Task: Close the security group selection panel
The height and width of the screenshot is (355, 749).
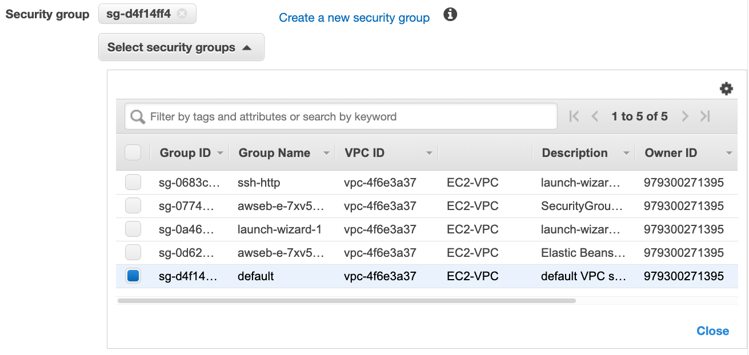Action: (x=712, y=330)
